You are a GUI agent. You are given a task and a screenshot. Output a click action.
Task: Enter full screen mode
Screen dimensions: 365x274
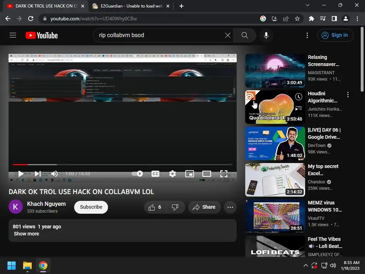[224, 174]
